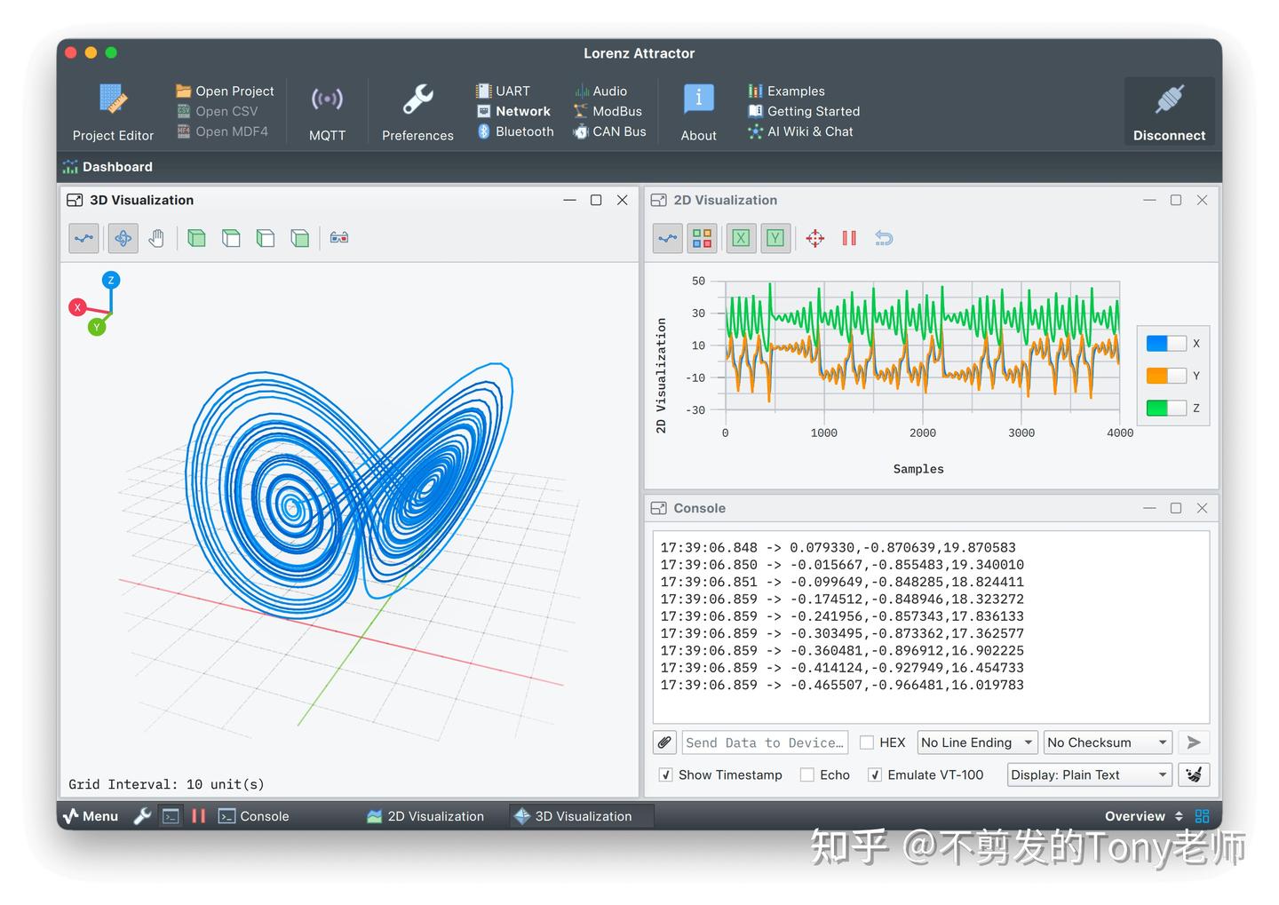Screen dimensions: 1279x905
Task: Open the Menu in the taskbar
Action: coord(91,816)
